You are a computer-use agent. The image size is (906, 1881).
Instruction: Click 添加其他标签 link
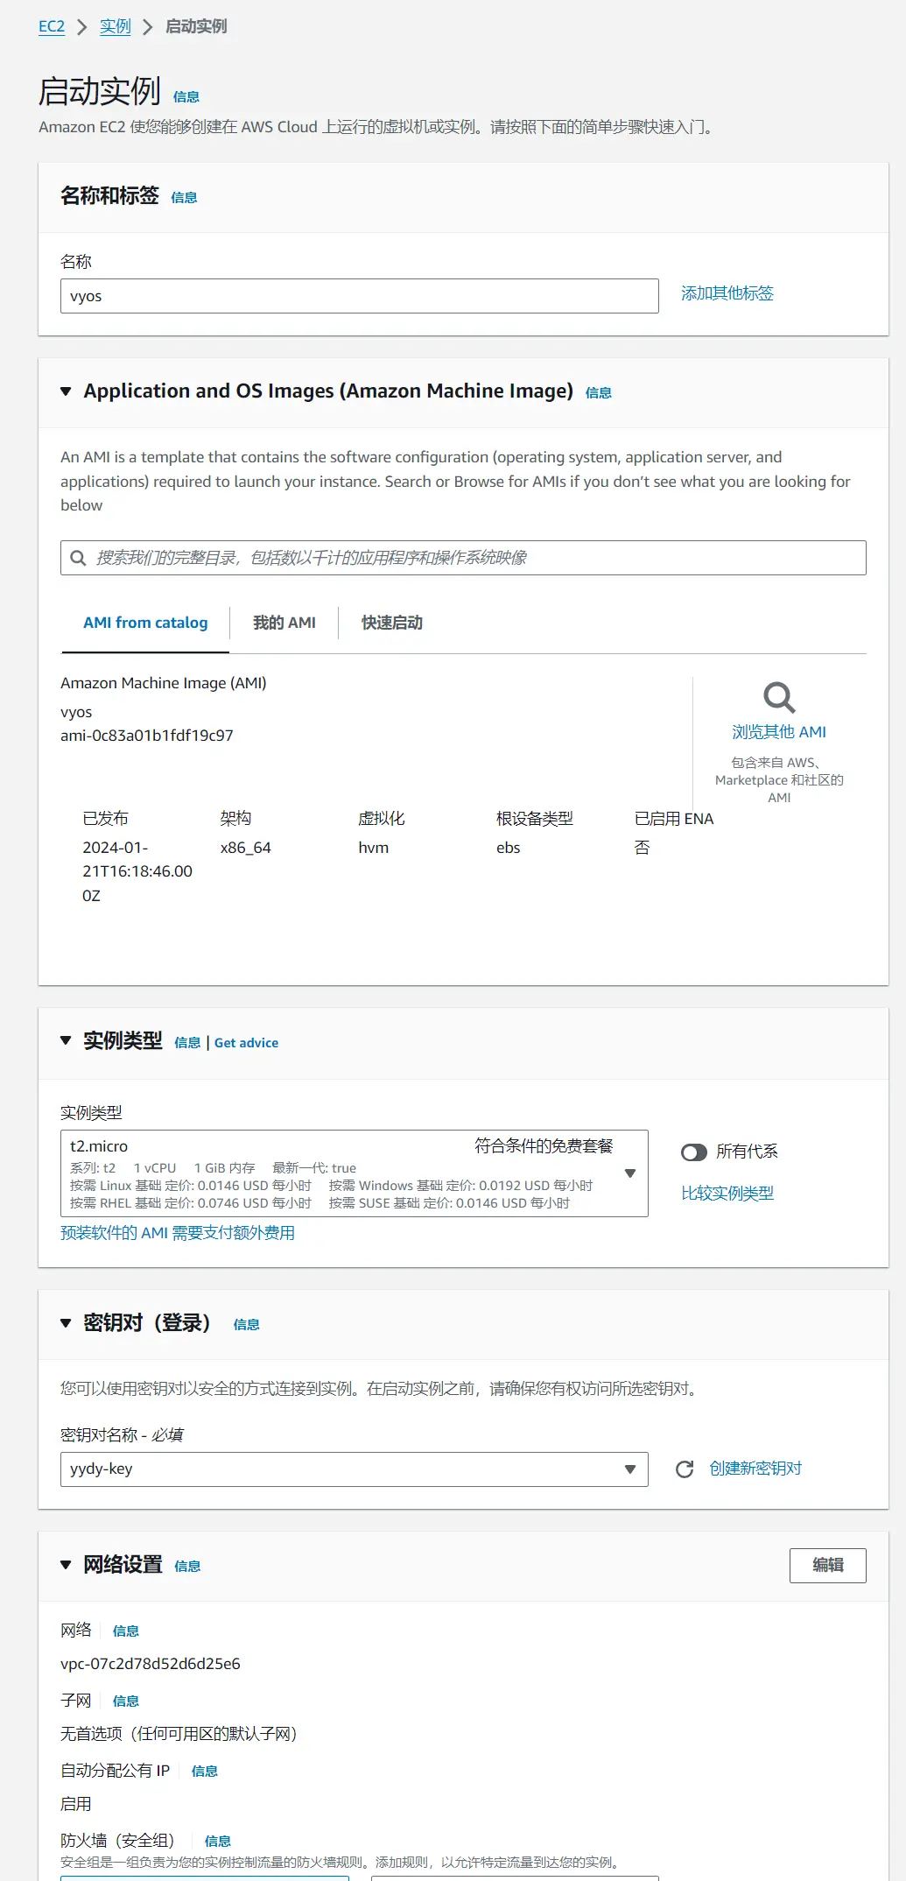(x=727, y=293)
